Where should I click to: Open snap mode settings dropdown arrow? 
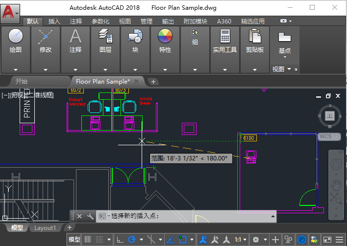coord(109,240)
